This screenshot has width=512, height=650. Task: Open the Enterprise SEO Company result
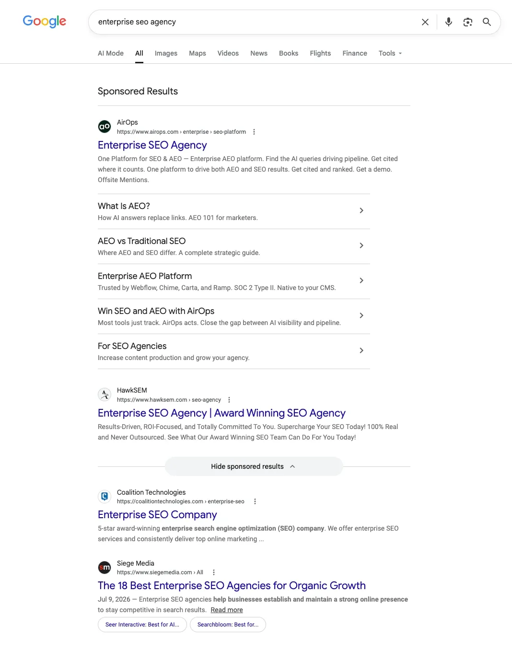157,515
